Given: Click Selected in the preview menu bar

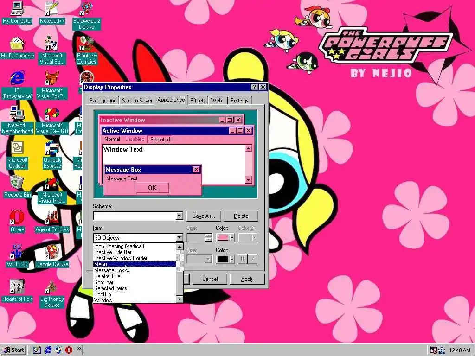Looking at the screenshot, I should [x=160, y=140].
